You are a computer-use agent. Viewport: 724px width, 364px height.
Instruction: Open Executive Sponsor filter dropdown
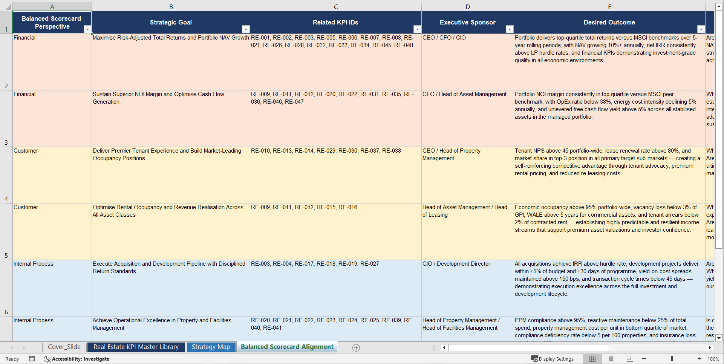tap(510, 29)
